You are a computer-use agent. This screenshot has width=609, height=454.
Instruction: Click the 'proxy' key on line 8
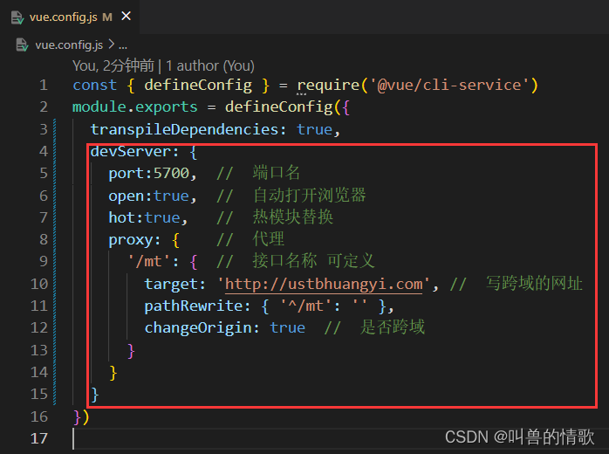coord(131,240)
